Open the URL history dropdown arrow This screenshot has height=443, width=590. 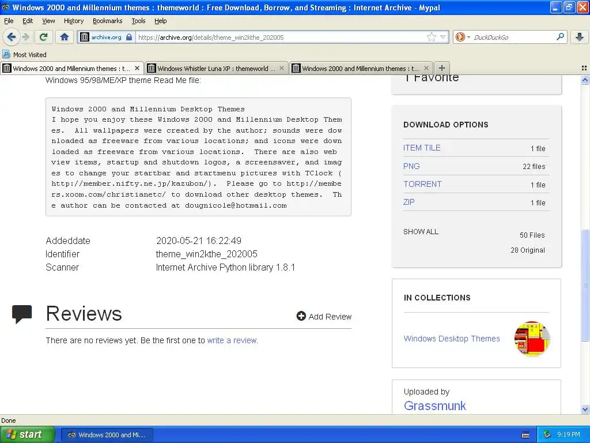pyautogui.click(x=443, y=37)
